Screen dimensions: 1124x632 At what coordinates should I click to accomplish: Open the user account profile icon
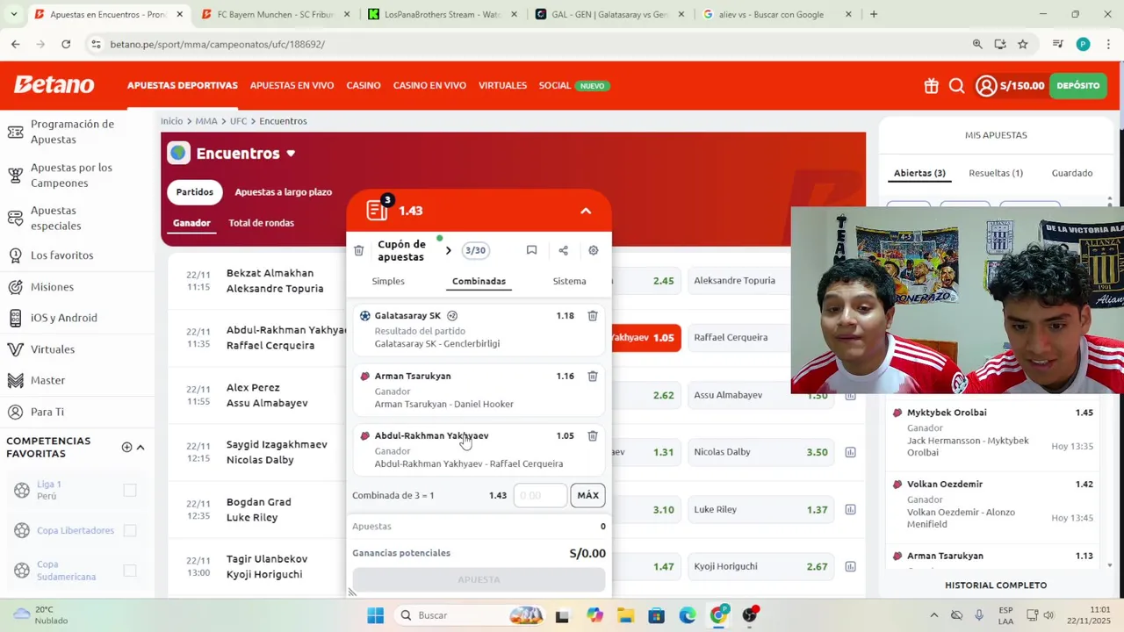point(986,86)
